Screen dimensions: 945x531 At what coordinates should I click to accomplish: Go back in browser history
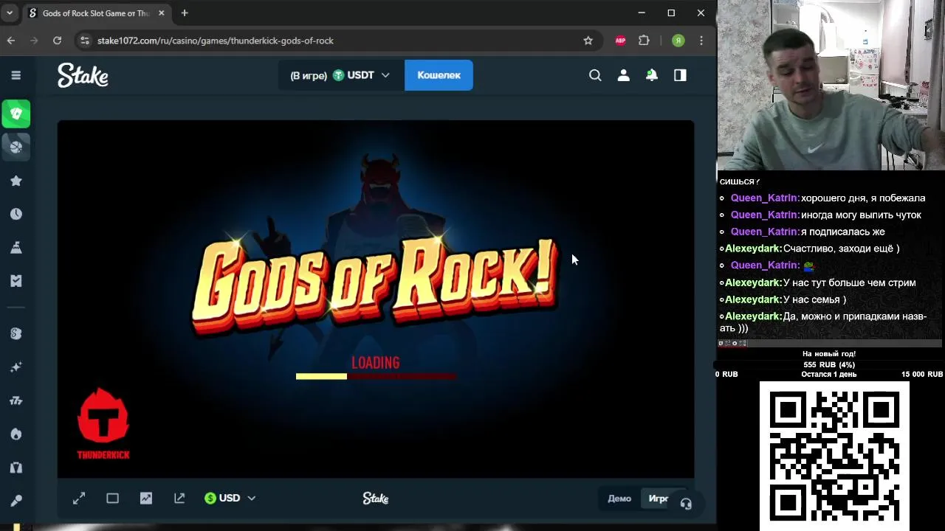tap(11, 41)
